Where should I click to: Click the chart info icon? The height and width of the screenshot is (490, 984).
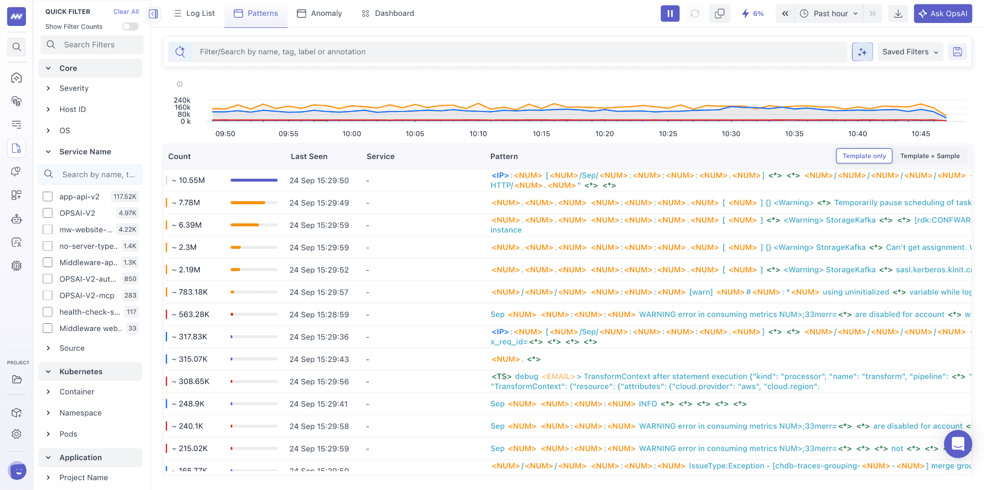point(180,84)
